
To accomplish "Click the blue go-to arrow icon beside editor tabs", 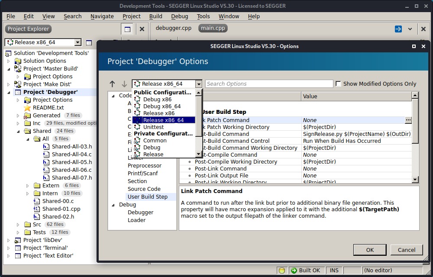I will [x=398, y=29].
